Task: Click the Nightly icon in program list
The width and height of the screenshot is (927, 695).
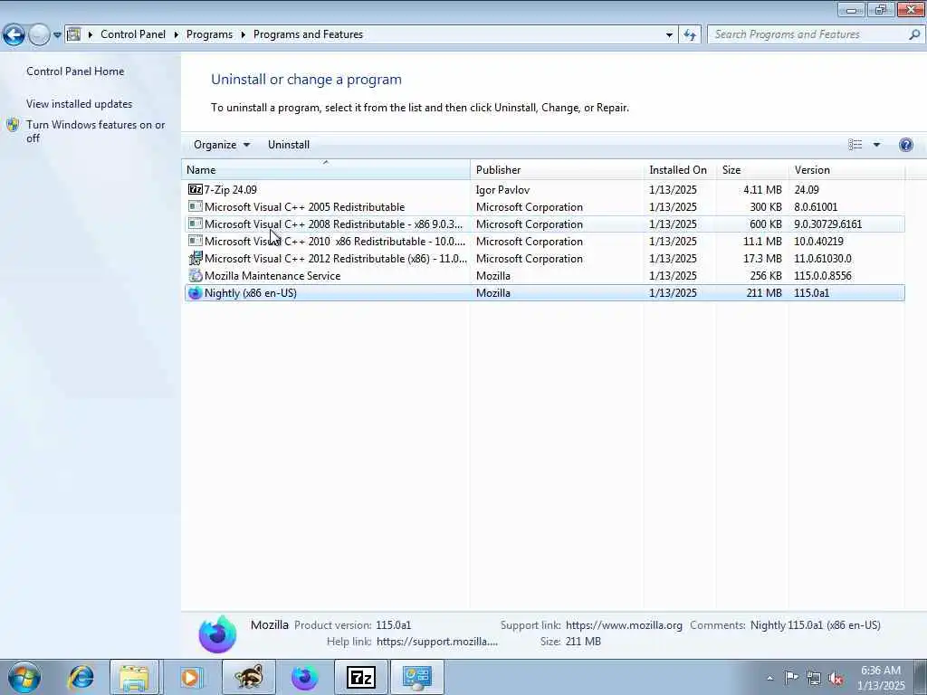Action: point(196,292)
